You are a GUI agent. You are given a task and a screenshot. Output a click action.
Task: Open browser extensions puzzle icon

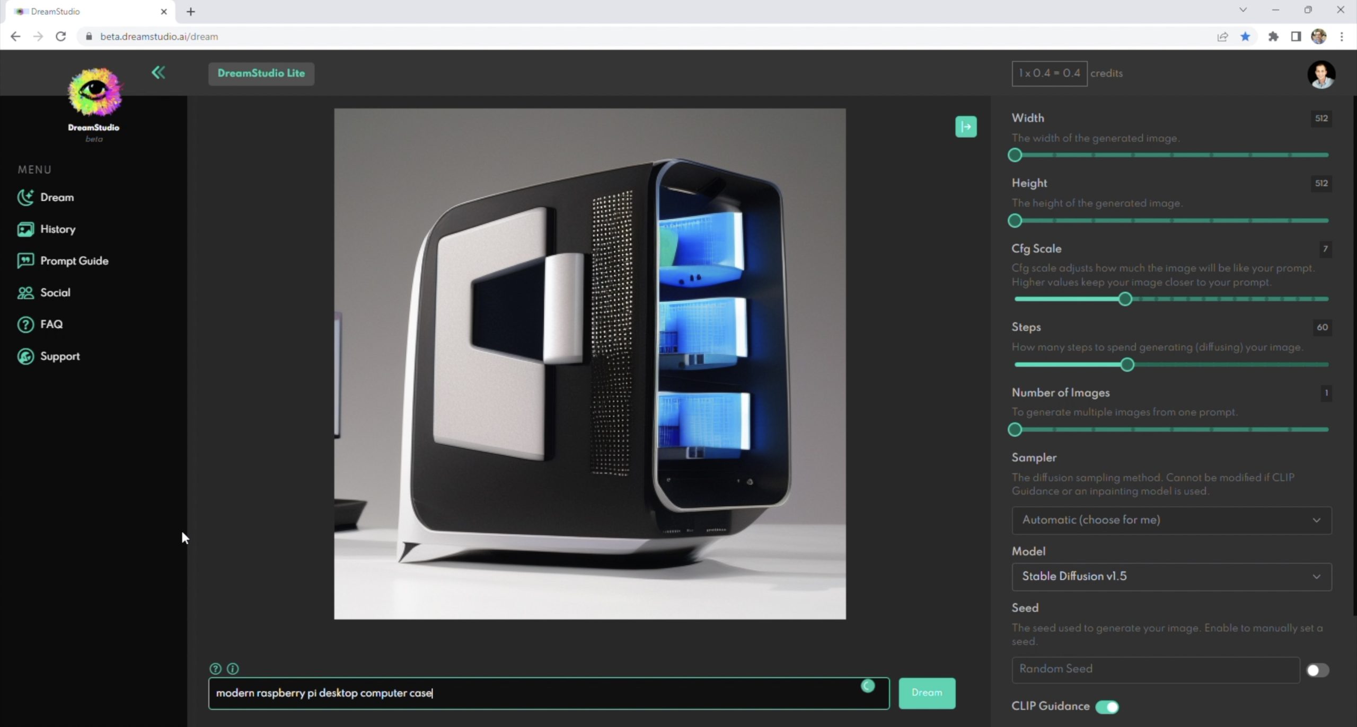(1273, 37)
